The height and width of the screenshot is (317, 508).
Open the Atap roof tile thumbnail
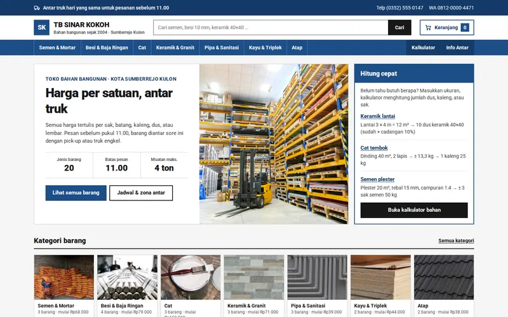pos(444,277)
